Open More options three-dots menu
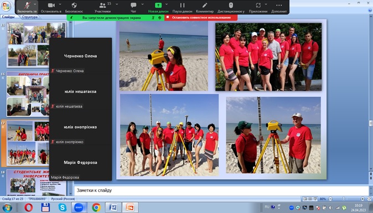373x213 pixels. [279, 5]
